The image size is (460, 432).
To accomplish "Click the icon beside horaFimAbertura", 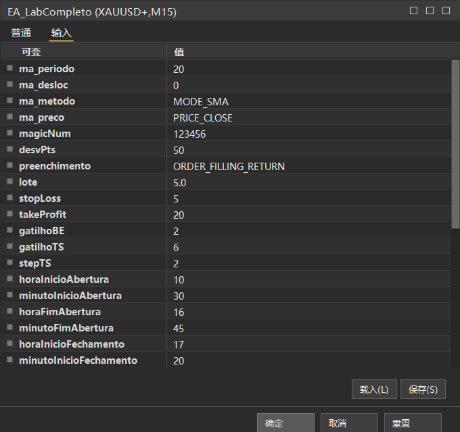I will [x=9, y=311].
